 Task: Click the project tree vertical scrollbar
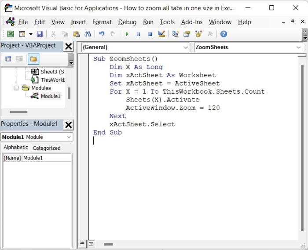tap(69, 93)
